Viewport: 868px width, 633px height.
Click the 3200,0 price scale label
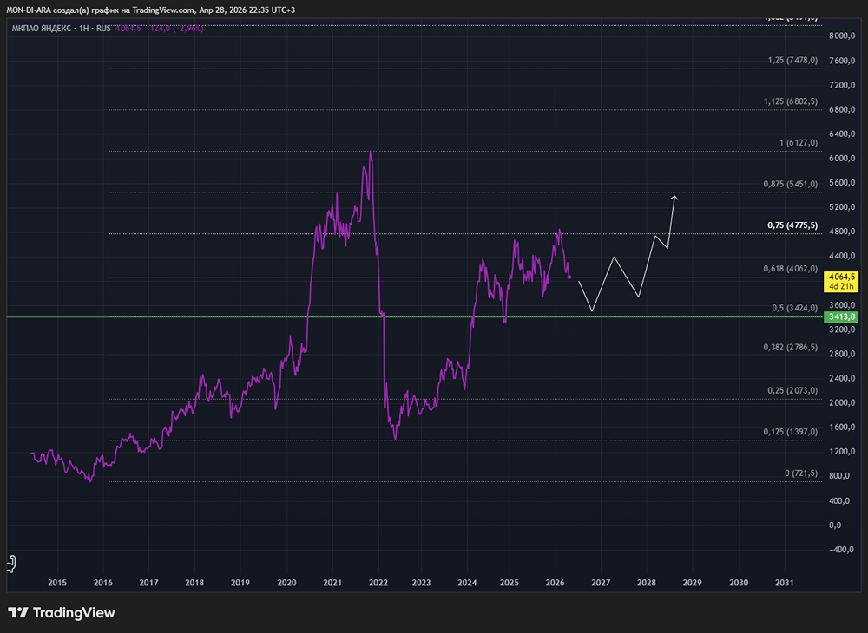(x=842, y=330)
